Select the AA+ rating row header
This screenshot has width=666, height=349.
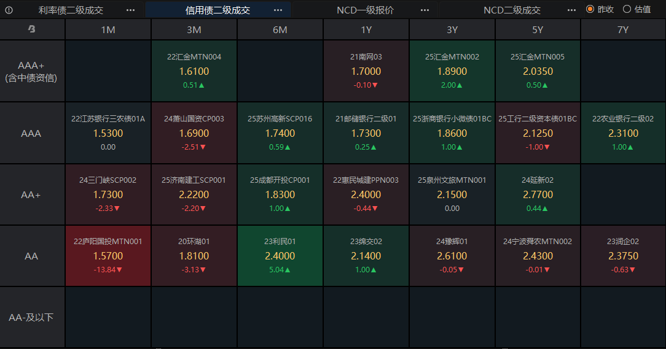pyautogui.click(x=31, y=194)
